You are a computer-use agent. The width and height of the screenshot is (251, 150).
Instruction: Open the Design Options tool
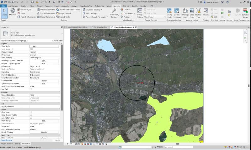click(x=140, y=13)
